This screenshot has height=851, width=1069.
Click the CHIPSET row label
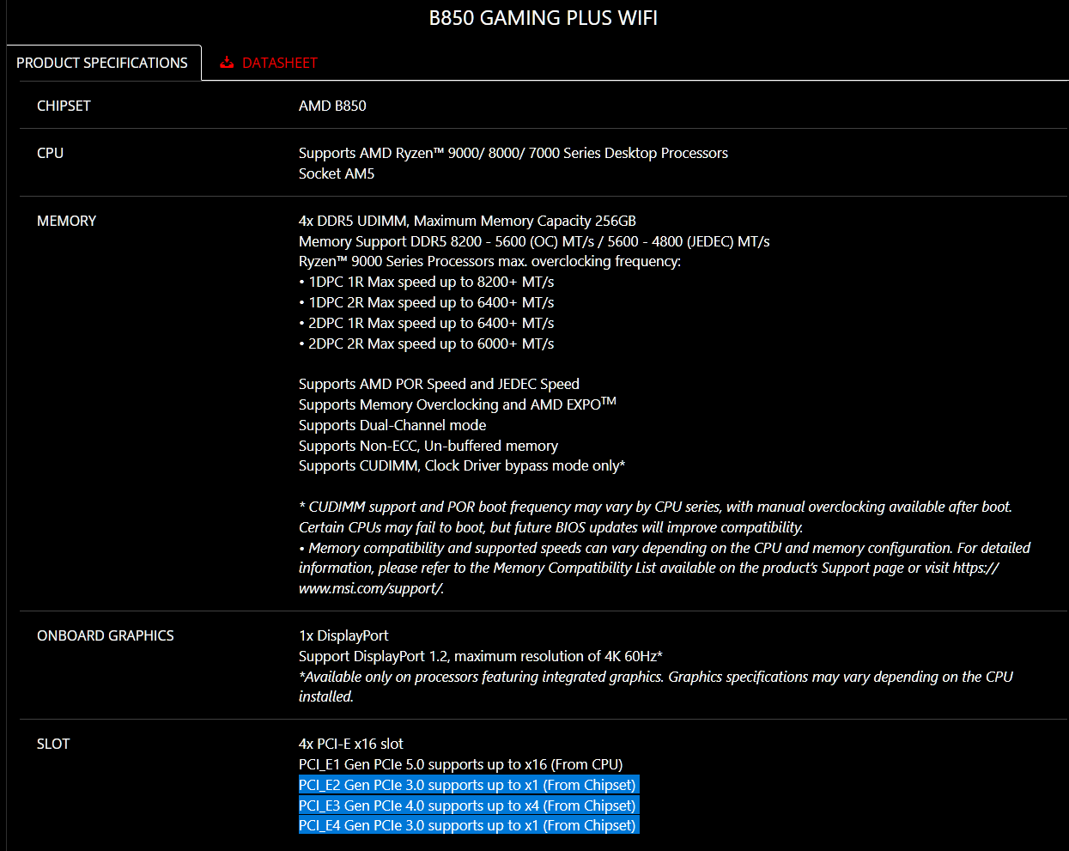tap(64, 106)
